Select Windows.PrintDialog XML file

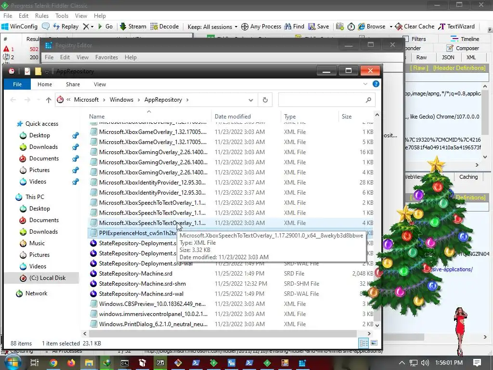[x=153, y=324]
